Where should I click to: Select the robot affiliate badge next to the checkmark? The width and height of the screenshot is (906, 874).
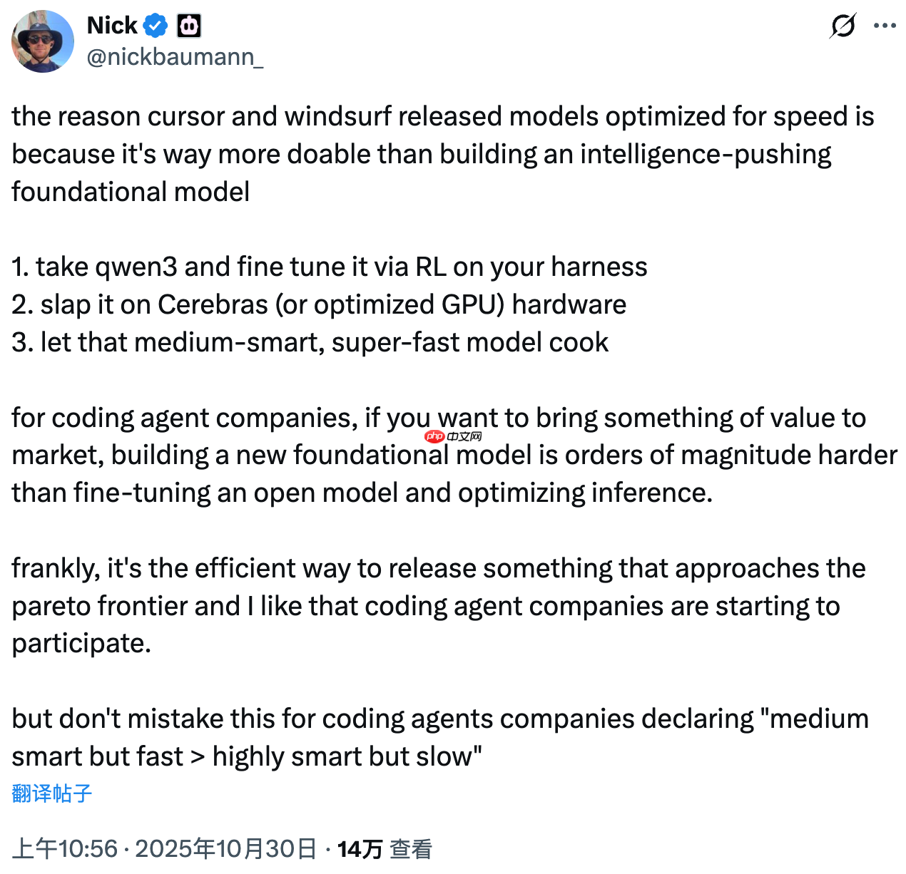[188, 24]
